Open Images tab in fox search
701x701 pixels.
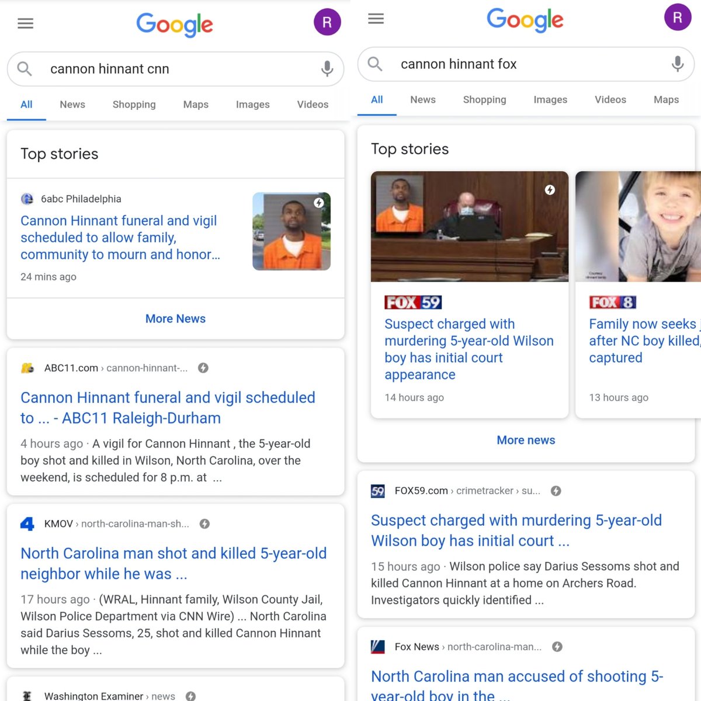point(550,100)
